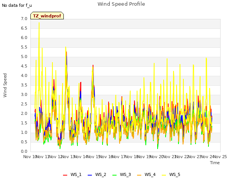The image size is (243, 182).
Task: Click the 4.5 y-axis tick label
Action: [24, 66]
